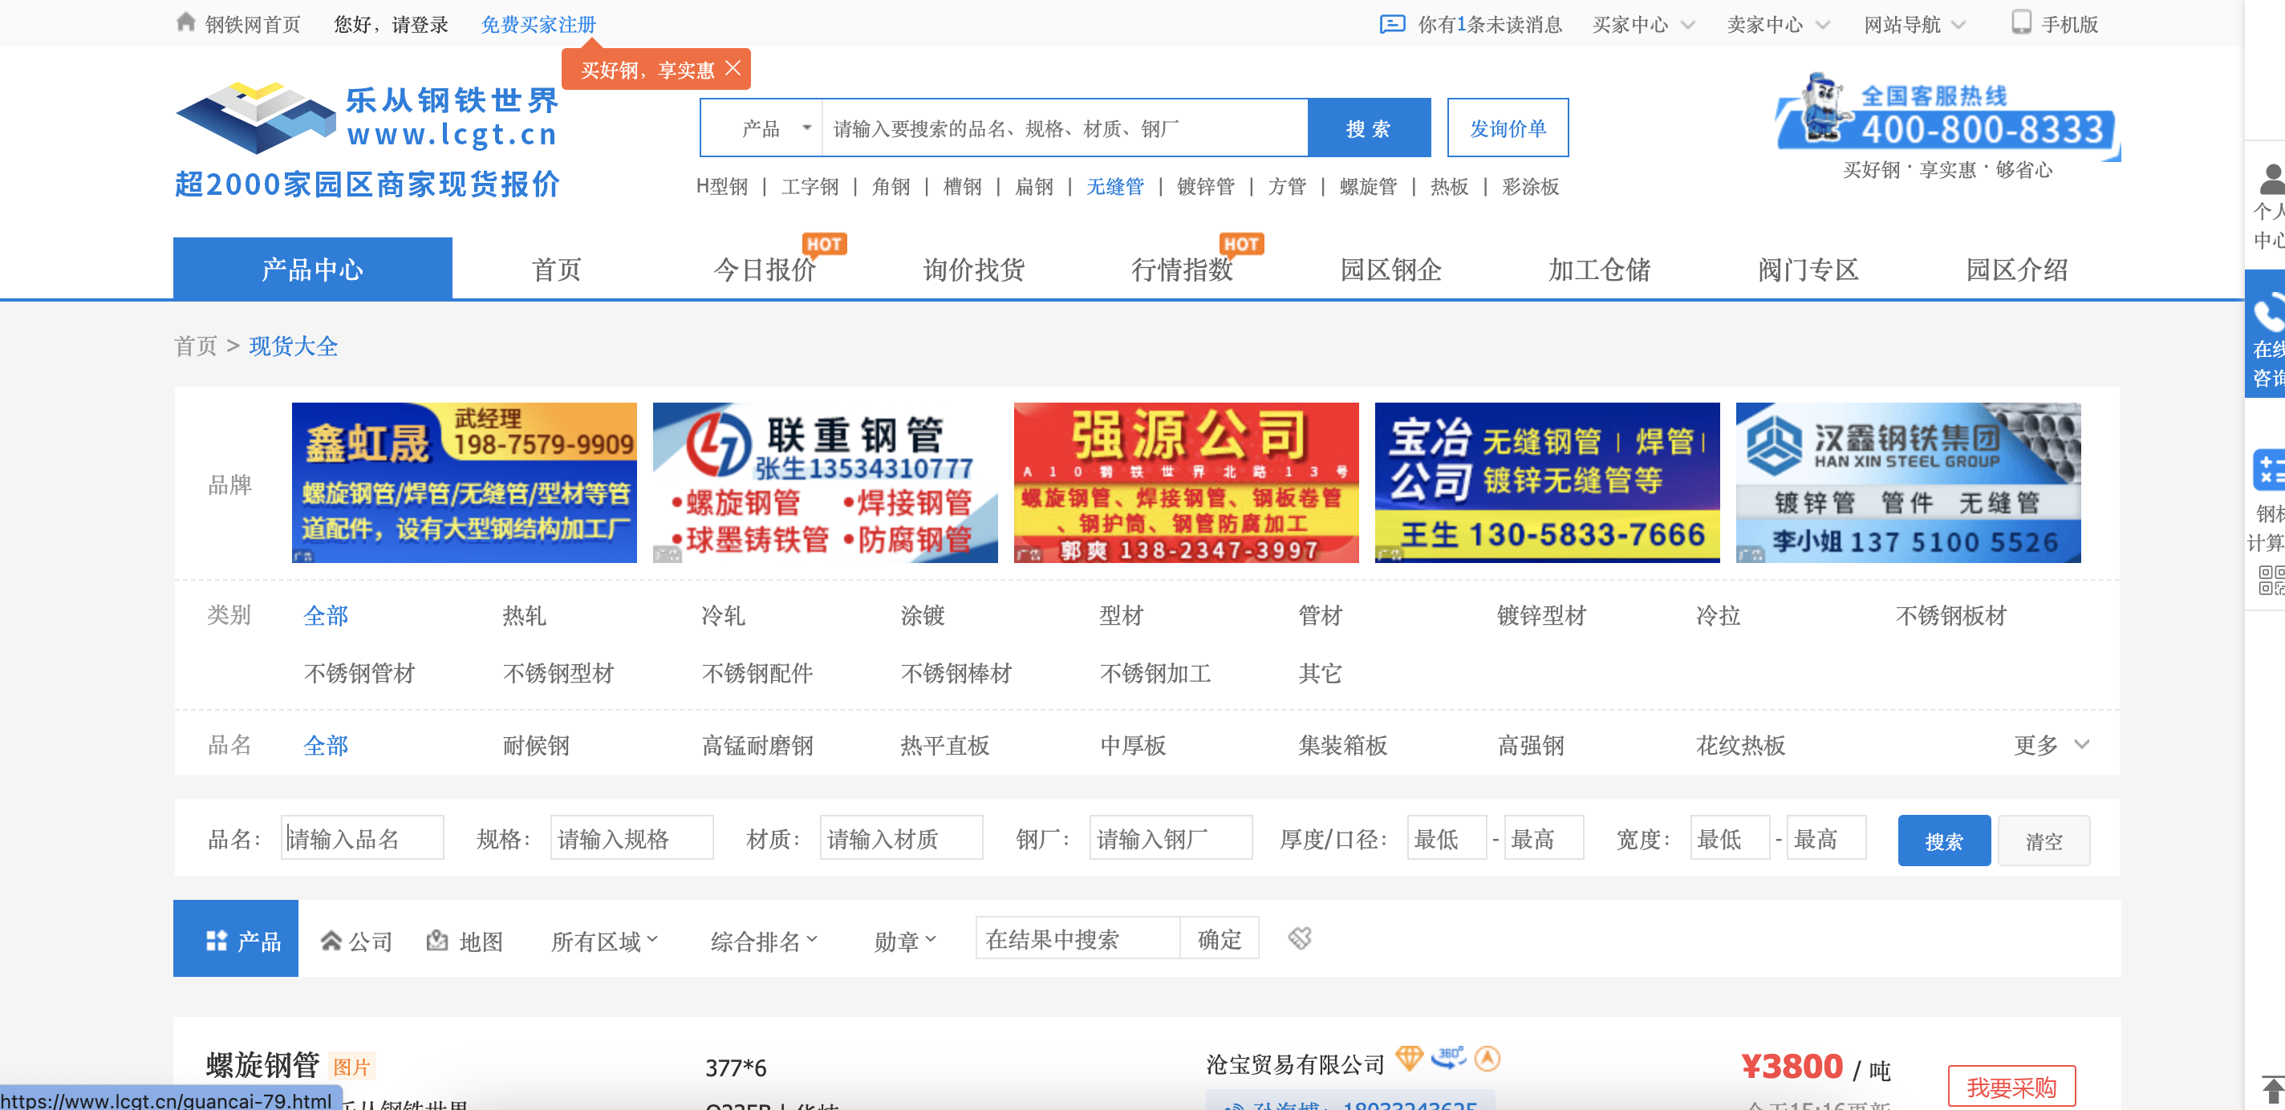
Task: Click 清空 button
Action: [x=2044, y=841]
